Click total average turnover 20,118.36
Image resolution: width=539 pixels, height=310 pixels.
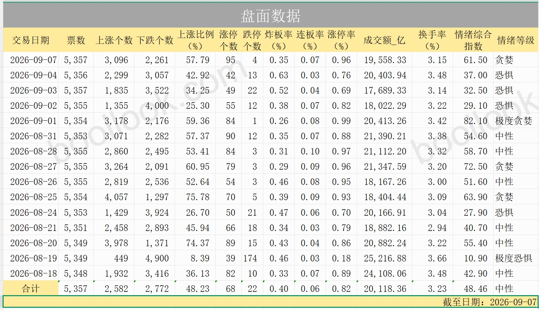coord(385,289)
